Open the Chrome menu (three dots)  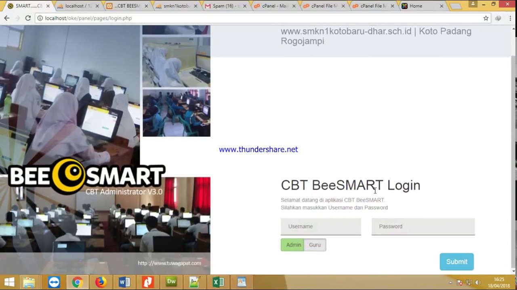pos(510,18)
